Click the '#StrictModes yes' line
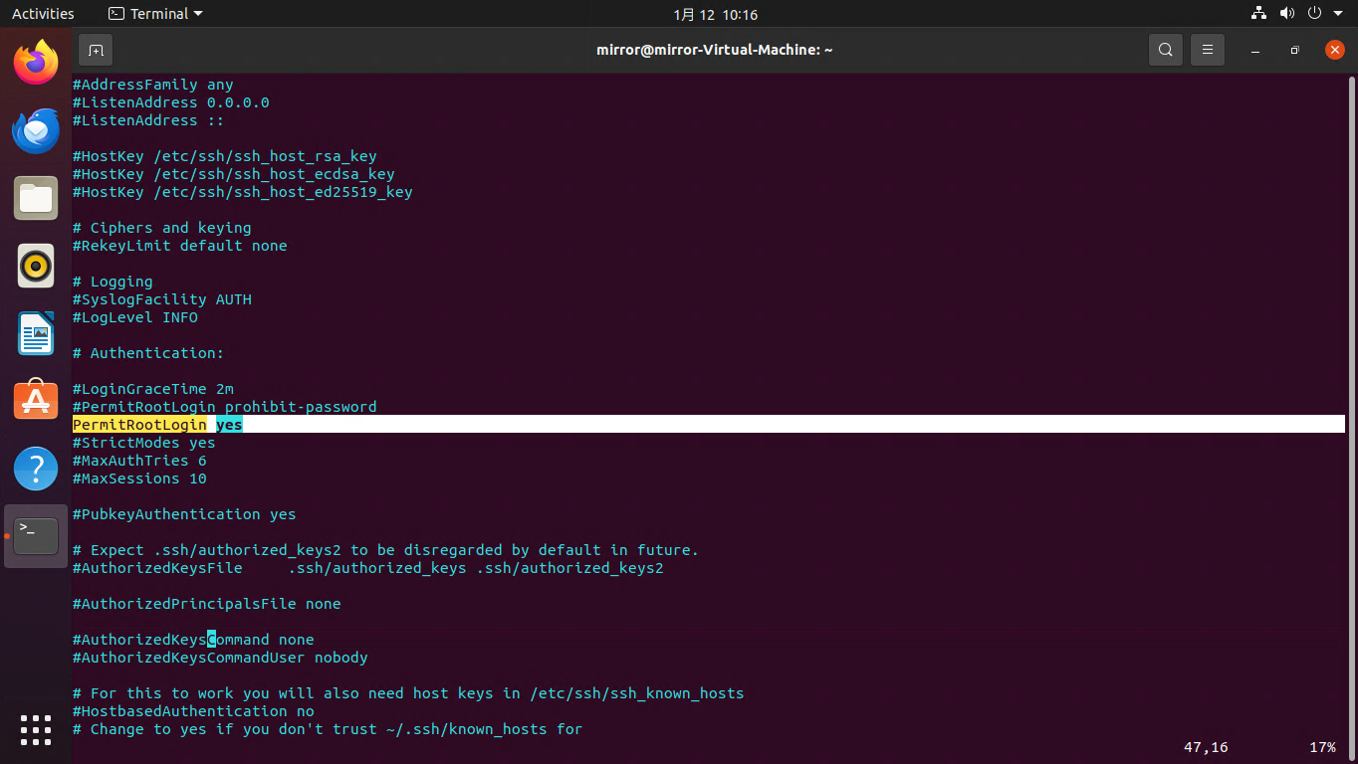Viewport: 1358px width, 764px height. pos(144,443)
